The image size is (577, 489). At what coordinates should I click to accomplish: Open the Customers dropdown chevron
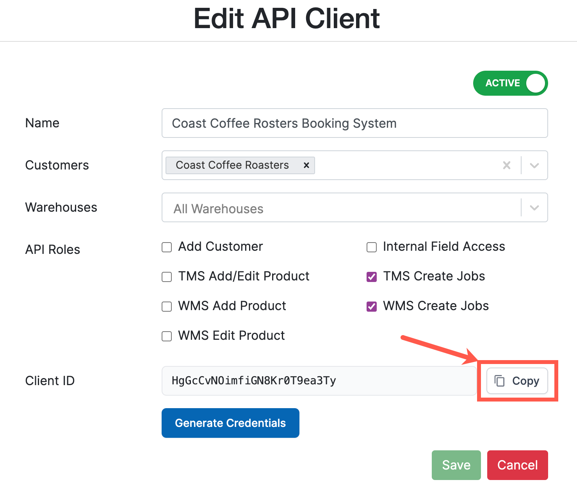point(534,165)
